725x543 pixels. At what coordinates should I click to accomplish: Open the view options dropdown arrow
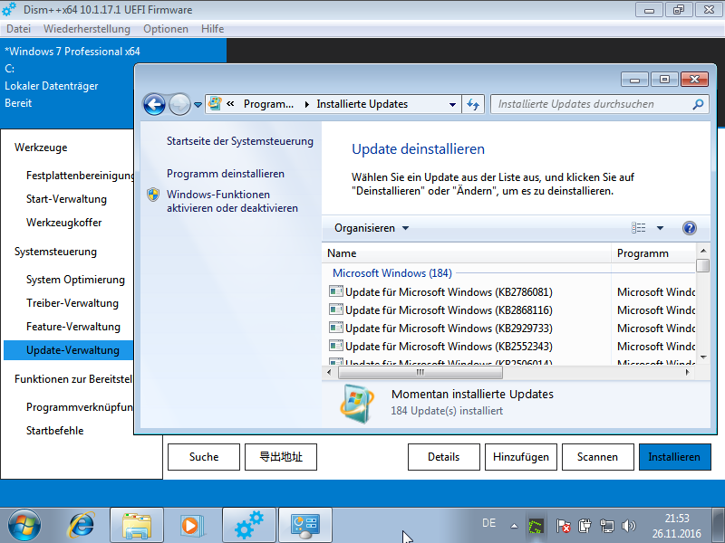tap(660, 228)
